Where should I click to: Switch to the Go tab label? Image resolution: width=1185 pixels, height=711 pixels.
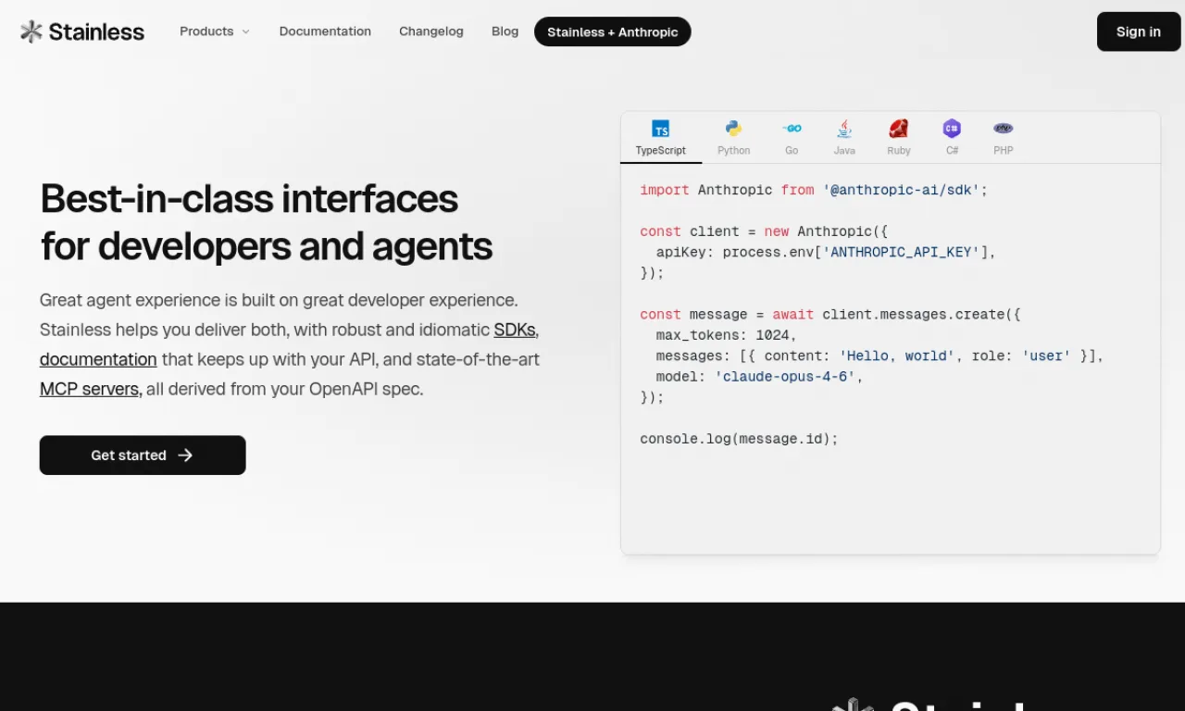click(x=792, y=150)
